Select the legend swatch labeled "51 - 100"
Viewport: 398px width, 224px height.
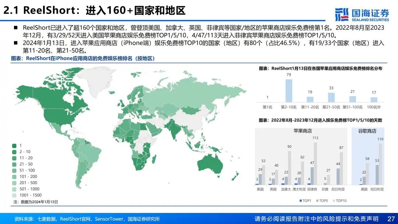point(14,171)
